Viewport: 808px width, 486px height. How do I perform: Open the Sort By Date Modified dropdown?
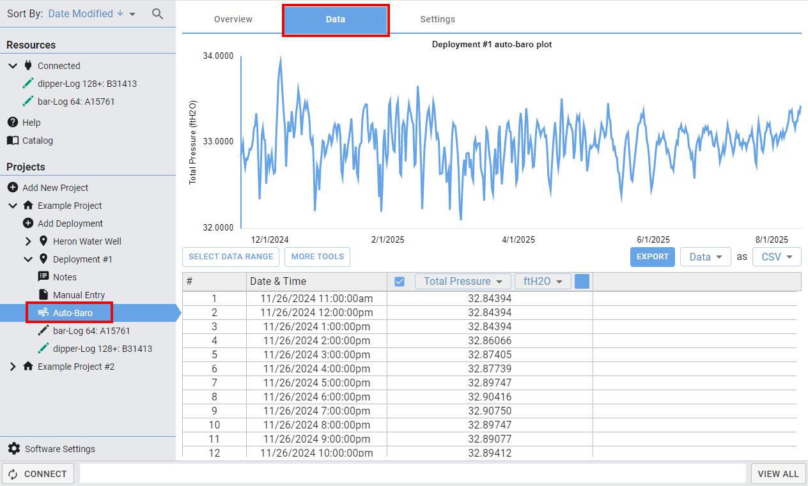(91, 13)
